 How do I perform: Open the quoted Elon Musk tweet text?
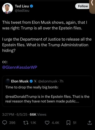tap(47, 94)
